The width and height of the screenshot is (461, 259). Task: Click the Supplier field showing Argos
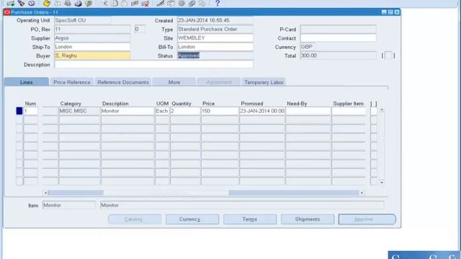coord(92,38)
